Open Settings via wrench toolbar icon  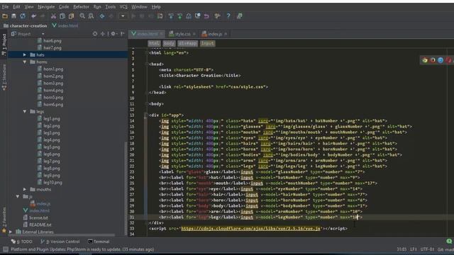point(217,16)
